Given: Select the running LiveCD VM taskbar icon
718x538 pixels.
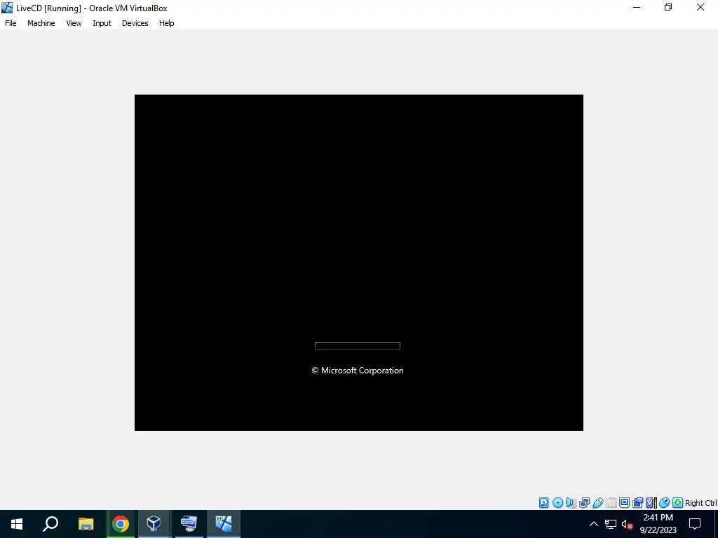Looking at the screenshot, I should (224, 524).
